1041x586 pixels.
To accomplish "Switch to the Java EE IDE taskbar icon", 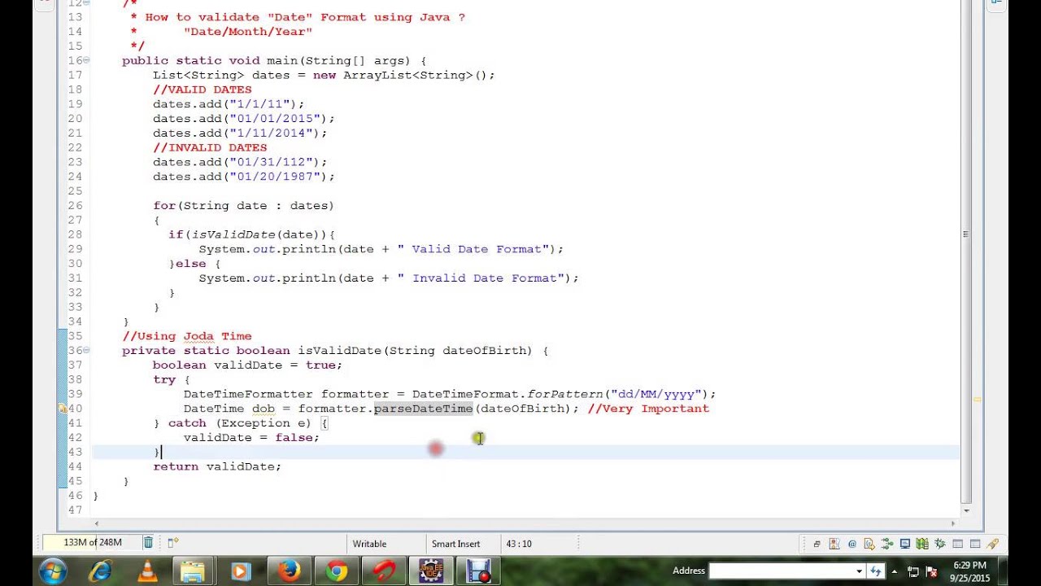I will (x=431, y=571).
